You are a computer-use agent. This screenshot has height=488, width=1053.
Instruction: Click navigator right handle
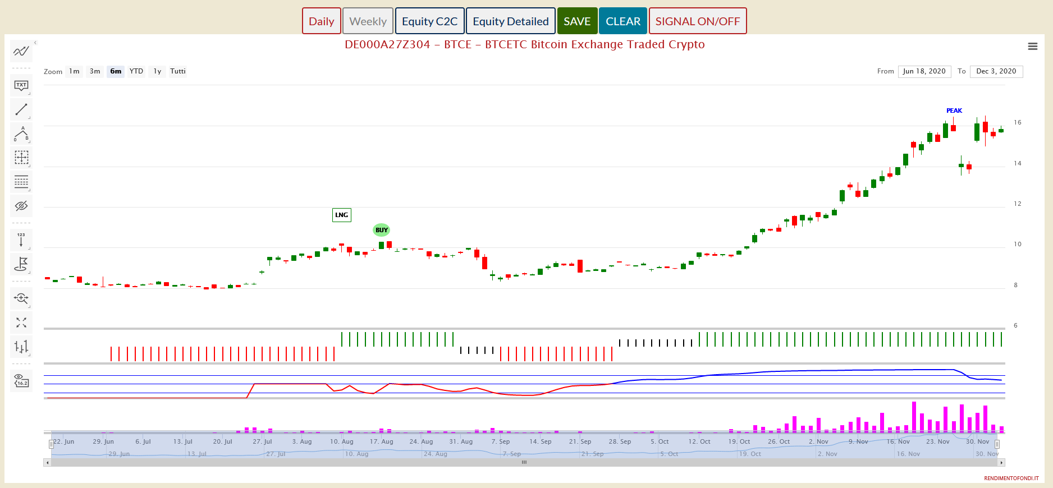point(997,444)
